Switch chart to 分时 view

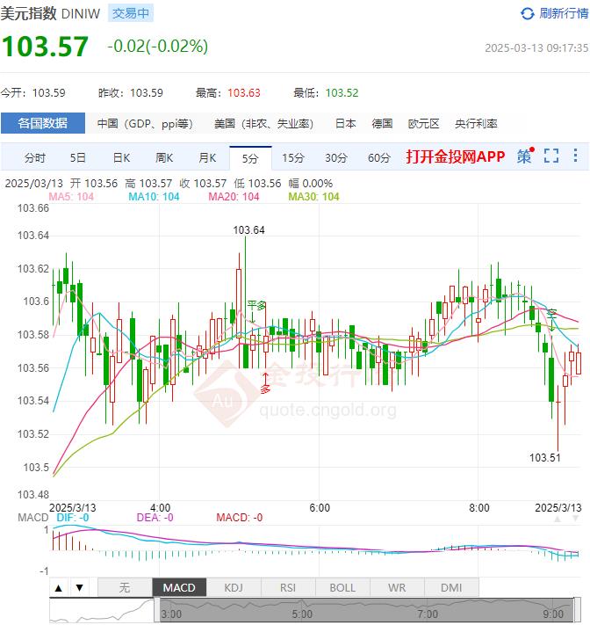[x=34, y=158]
